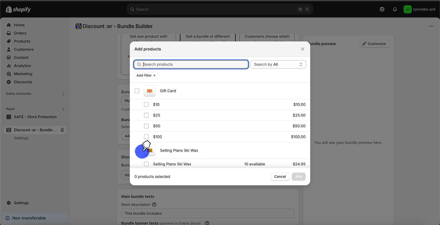440x225 pixels.
Task: Click the Shopify logo in the header
Action: click(18, 9)
